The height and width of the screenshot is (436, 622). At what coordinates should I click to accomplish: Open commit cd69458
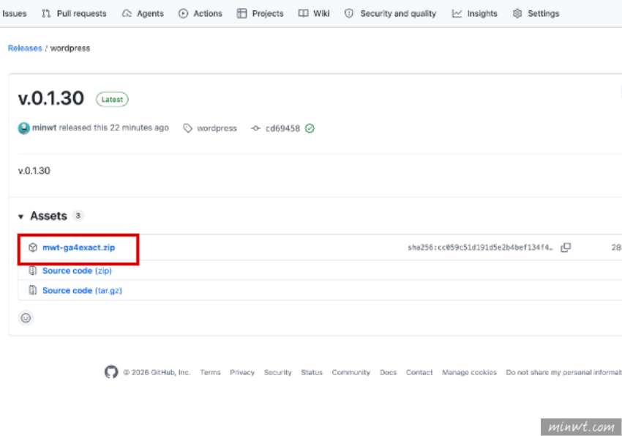pos(282,128)
